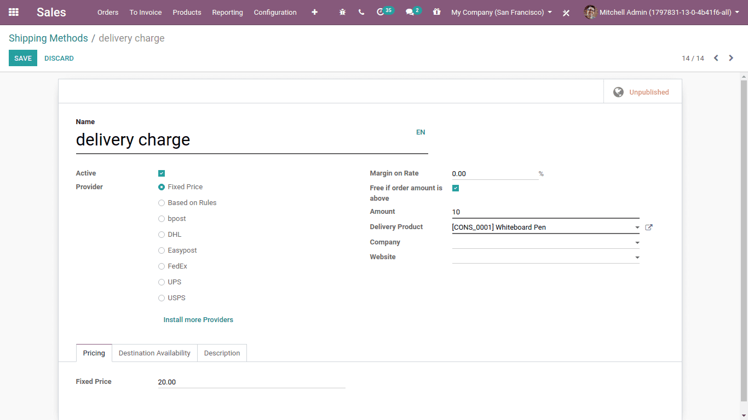Click the Sales app title
This screenshot has width=748, height=420.
[51, 12]
